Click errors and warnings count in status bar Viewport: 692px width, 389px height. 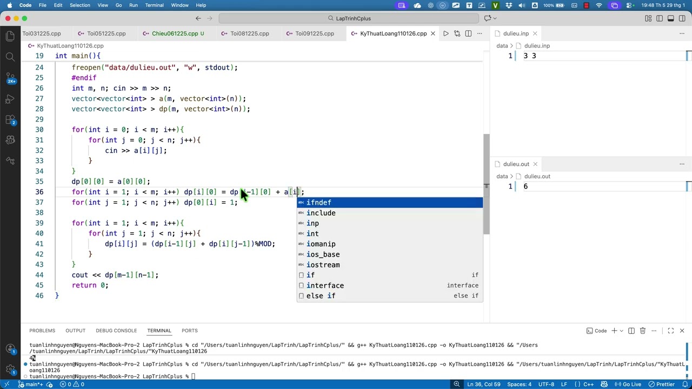pos(71,384)
